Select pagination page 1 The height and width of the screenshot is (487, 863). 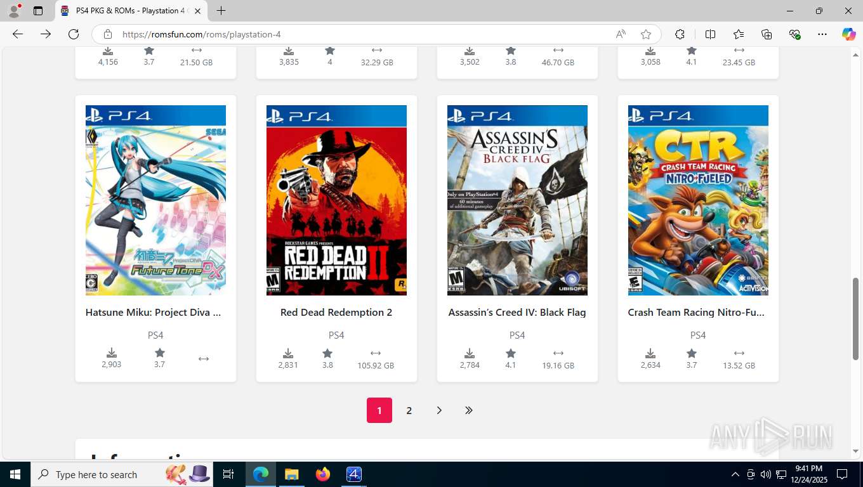(379, 410)
